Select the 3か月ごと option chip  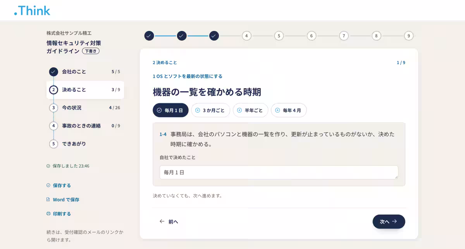pyautogui.click(x=210, y=110)
